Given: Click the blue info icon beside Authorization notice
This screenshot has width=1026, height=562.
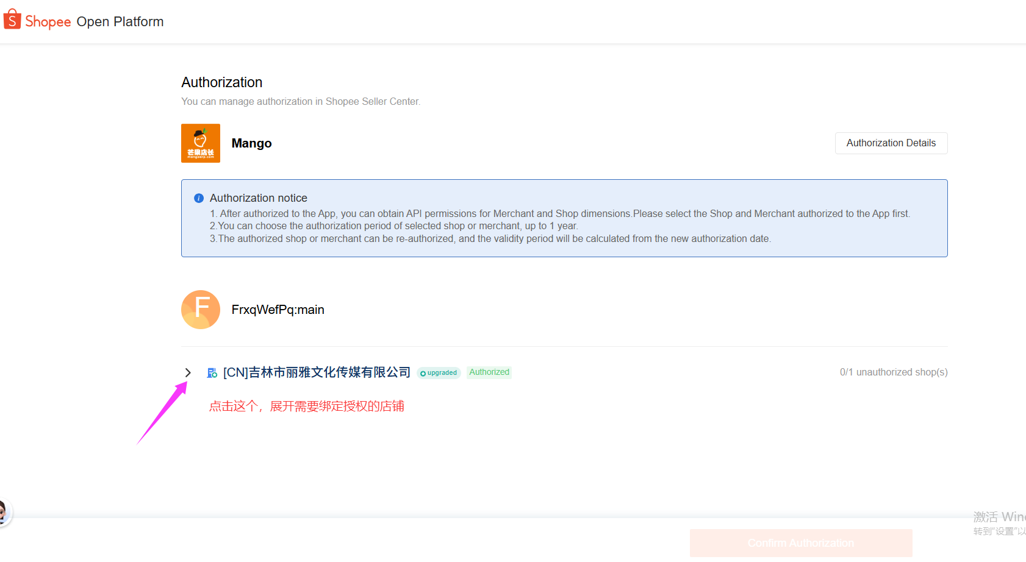Looking at the screenshot, I should 199,198.
